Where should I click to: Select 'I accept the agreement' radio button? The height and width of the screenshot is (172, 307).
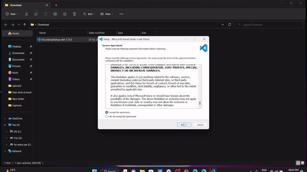click(106, 112)
